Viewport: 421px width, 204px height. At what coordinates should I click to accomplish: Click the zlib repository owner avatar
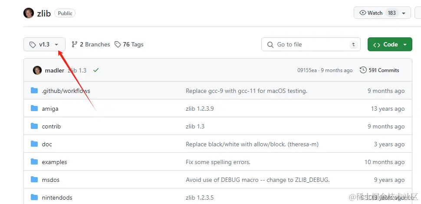(x=29, y=13)
